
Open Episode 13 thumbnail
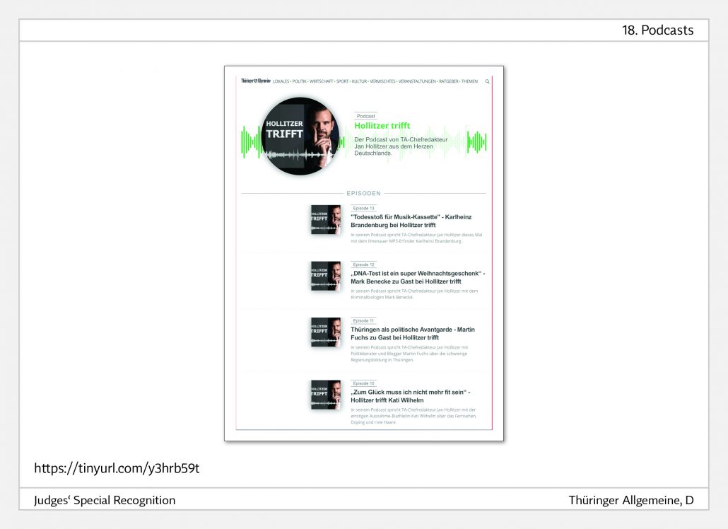click(326, 220)
